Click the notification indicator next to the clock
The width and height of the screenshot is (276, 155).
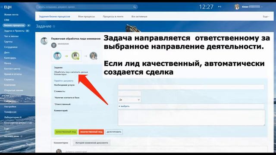click(x=220, y=7)
